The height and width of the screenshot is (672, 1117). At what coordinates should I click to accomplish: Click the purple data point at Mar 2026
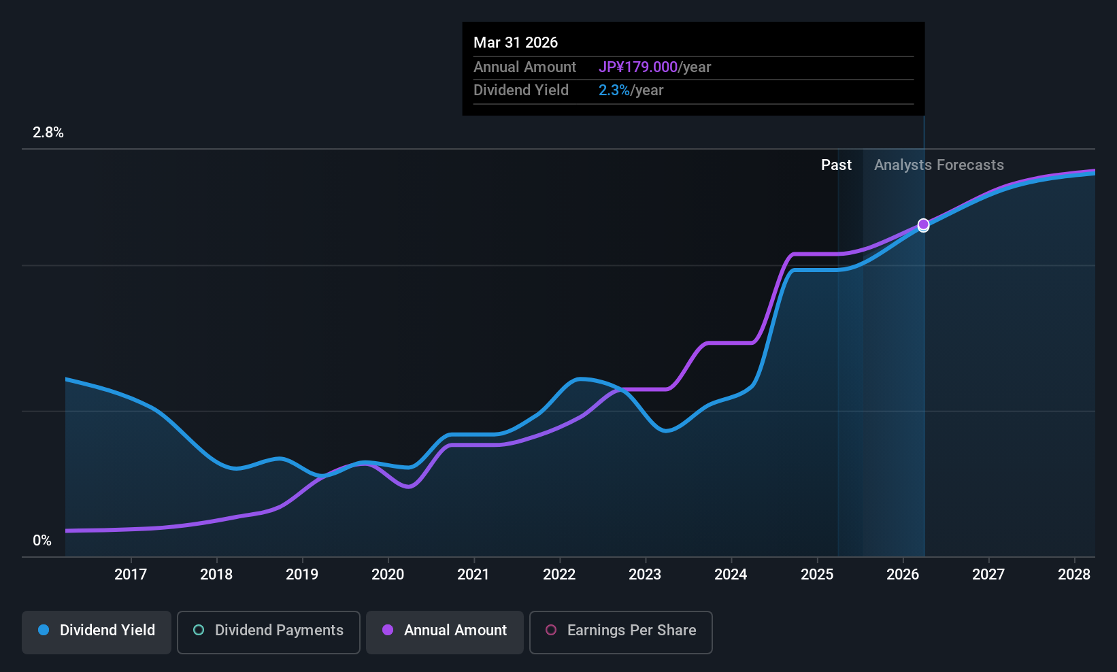click(923, 224)
